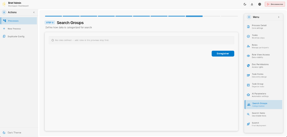Screen dimensions: 287x137
Task: Click the Search Groups people icon
Action: pyautogui.click(x=249, y=105)
